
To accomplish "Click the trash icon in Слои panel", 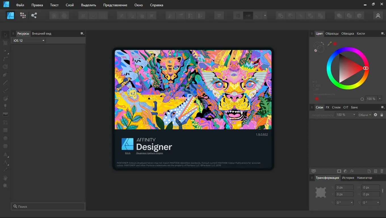I will (382, 171).
